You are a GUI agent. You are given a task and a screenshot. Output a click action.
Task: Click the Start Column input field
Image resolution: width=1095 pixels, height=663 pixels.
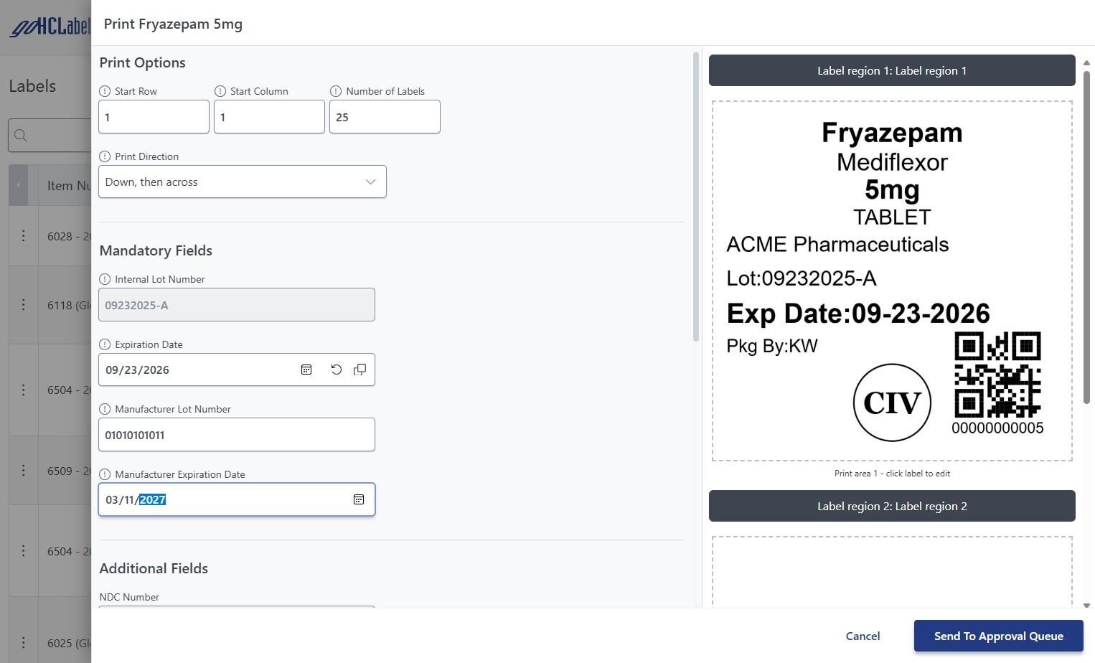pyautogui.click(x=269, y=117)
